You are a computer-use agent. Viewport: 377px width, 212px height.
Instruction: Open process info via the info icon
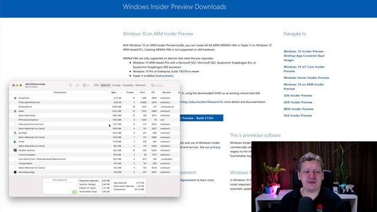point(77,85)
